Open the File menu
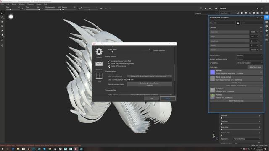269x151 pixels. [x=3, y=4]
